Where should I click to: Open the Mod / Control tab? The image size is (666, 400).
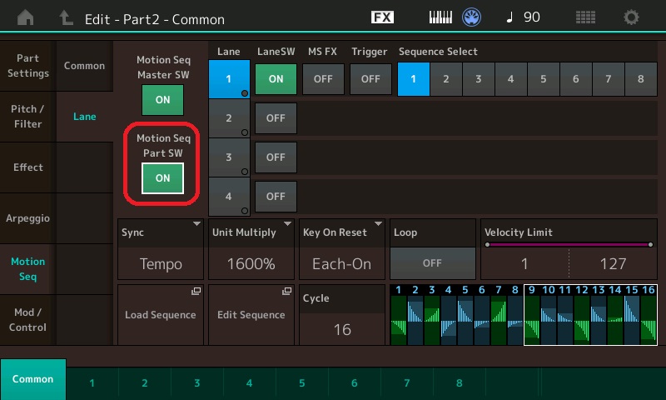[27, 319]
